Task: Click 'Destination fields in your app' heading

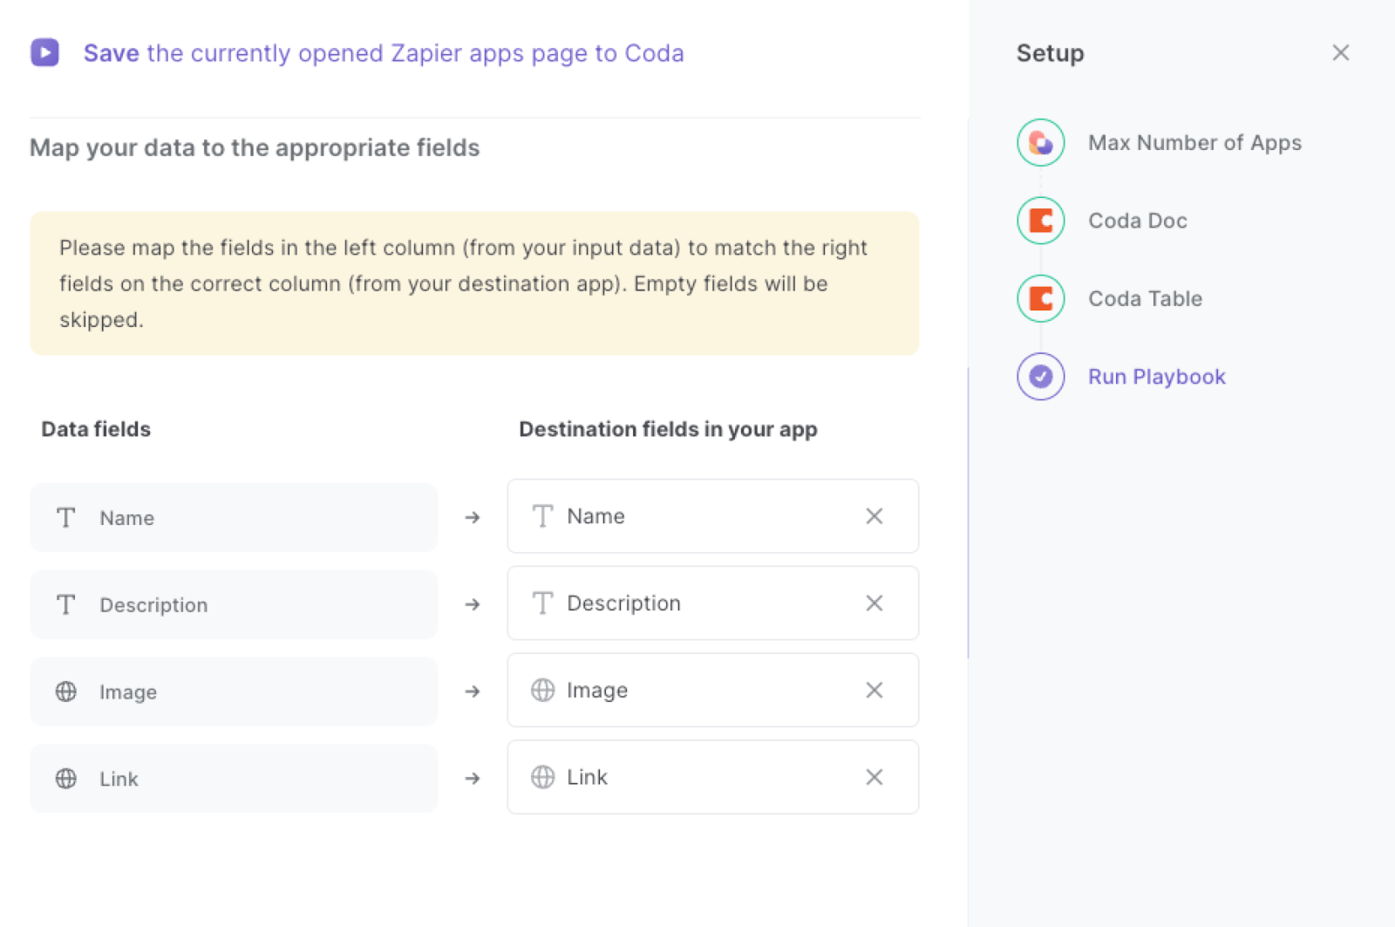Action: coord(668,429)
